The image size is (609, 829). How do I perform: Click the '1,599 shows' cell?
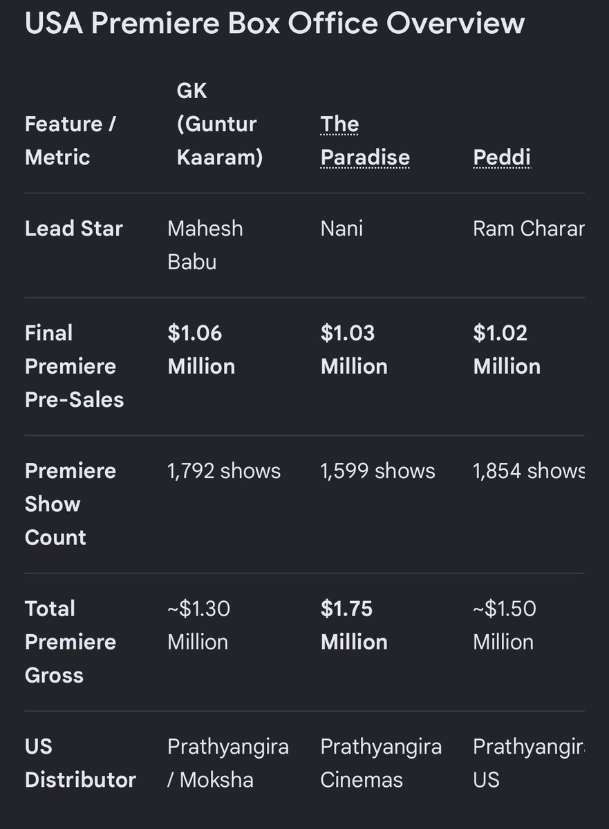click(378, 471)
